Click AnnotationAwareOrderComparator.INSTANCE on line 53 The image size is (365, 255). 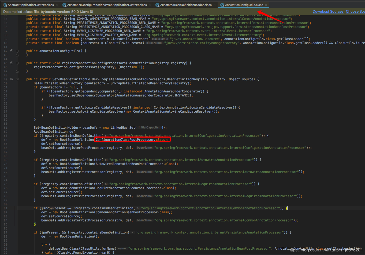point(154,95)
